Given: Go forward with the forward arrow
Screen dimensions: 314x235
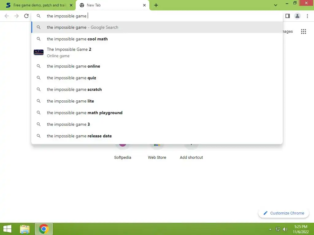Looking at the screenshot, I should tap(17, 16).
